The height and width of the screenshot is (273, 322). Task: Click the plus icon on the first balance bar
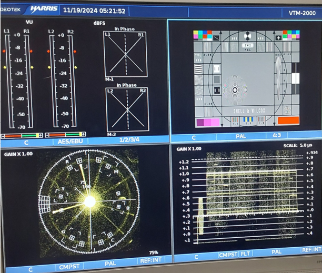coord(41,135)
